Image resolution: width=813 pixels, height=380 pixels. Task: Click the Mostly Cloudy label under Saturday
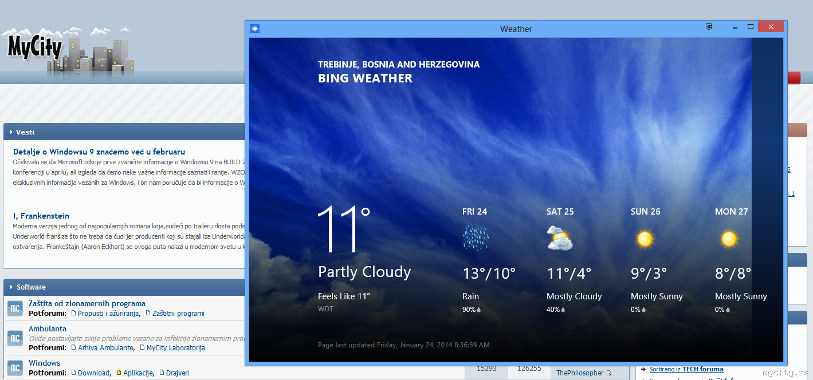tap(574, 296)
